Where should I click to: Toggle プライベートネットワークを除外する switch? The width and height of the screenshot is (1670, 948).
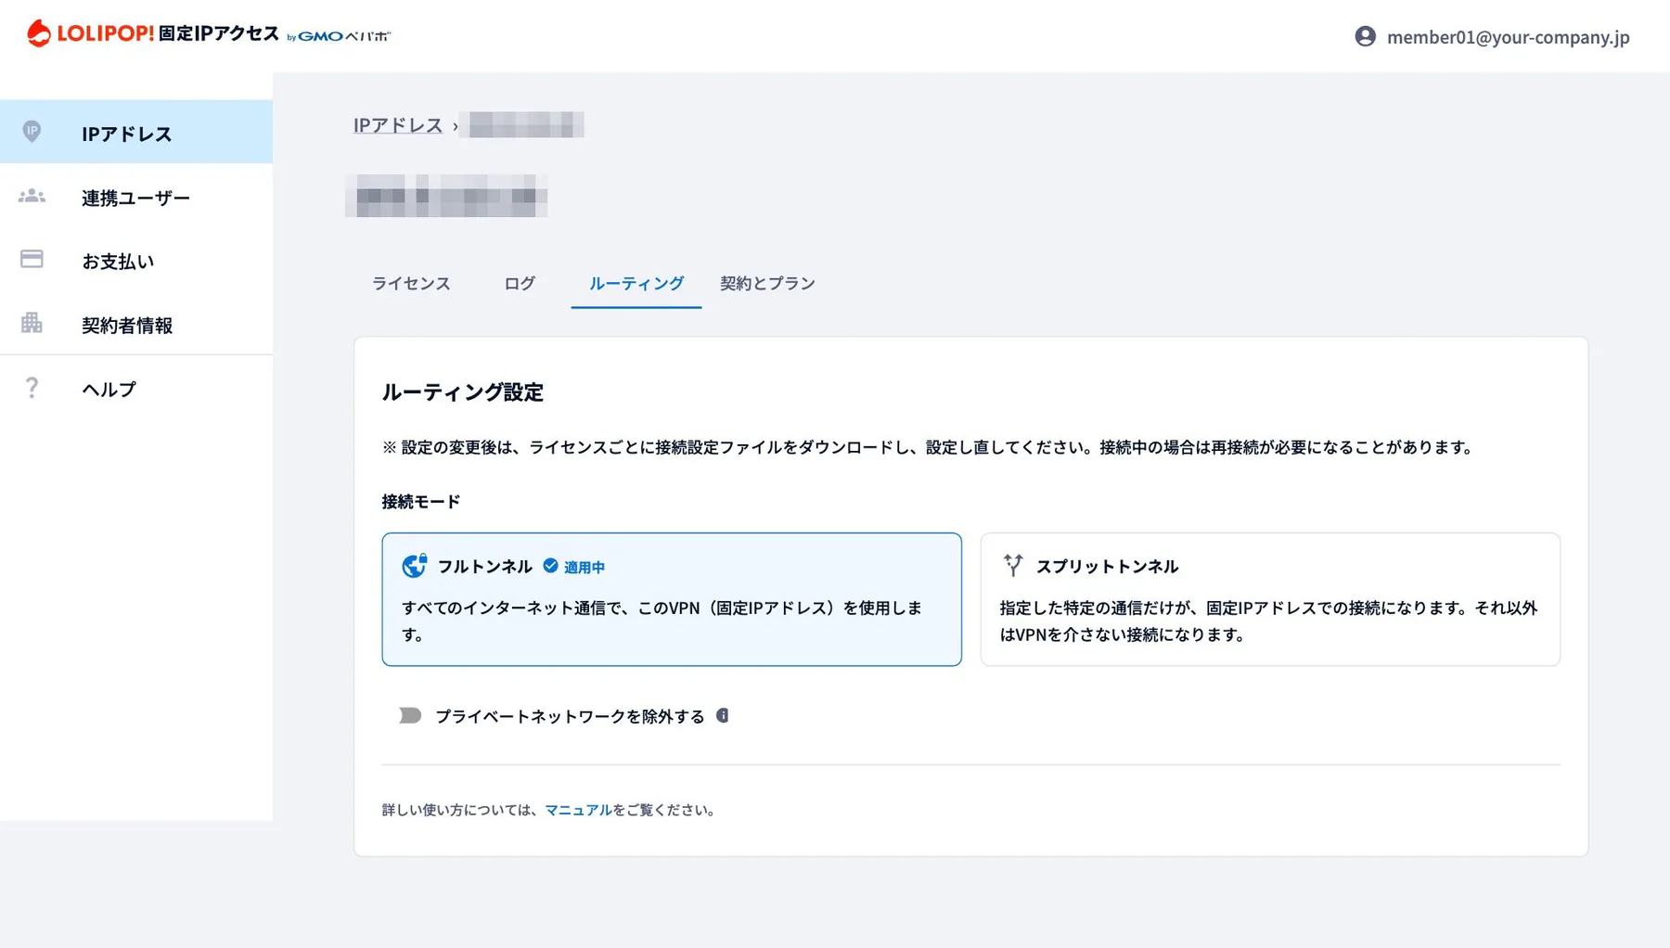coord(410,715)
